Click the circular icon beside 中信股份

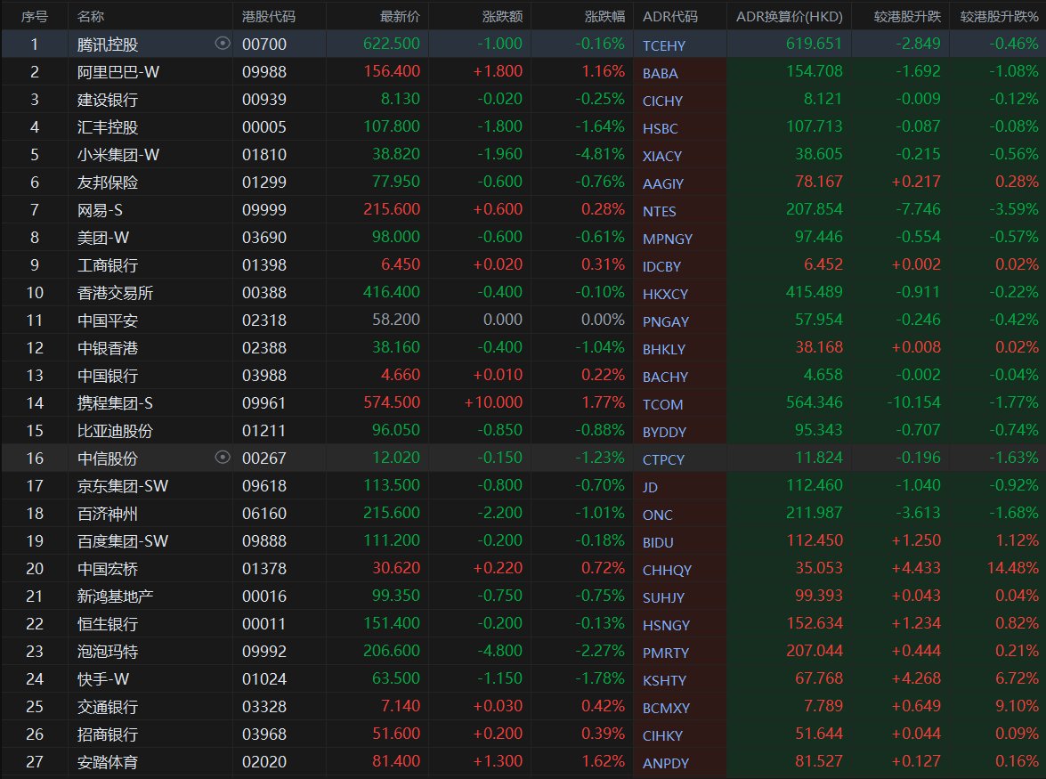223,458
